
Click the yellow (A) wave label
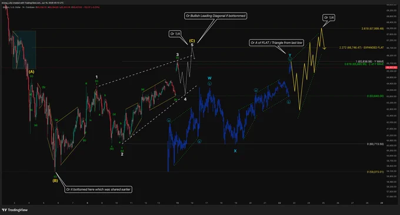[x=31, y=72]
